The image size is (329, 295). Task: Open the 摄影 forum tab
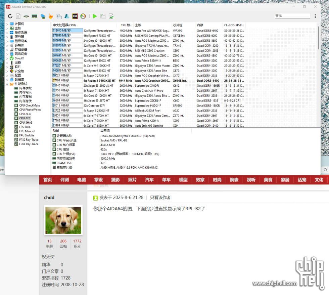coord(115,180)
